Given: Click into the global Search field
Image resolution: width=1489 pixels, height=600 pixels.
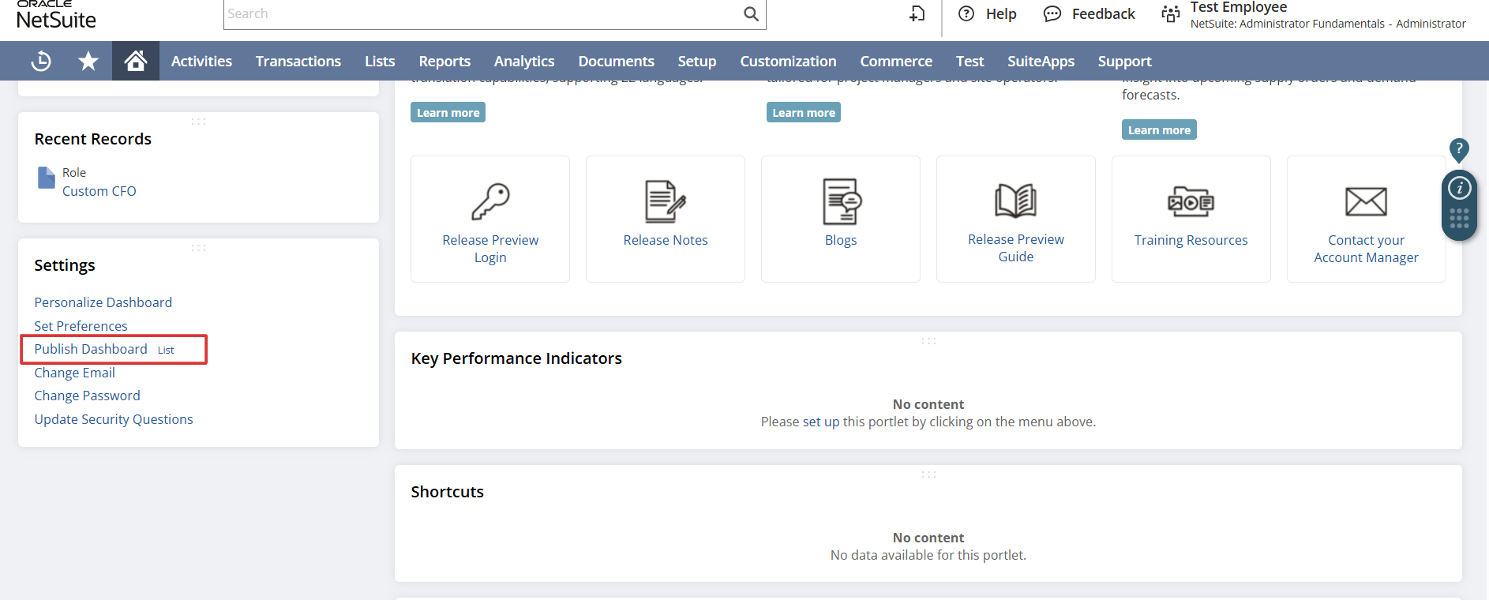Looking at the screenshot, I should coord(482,14).
